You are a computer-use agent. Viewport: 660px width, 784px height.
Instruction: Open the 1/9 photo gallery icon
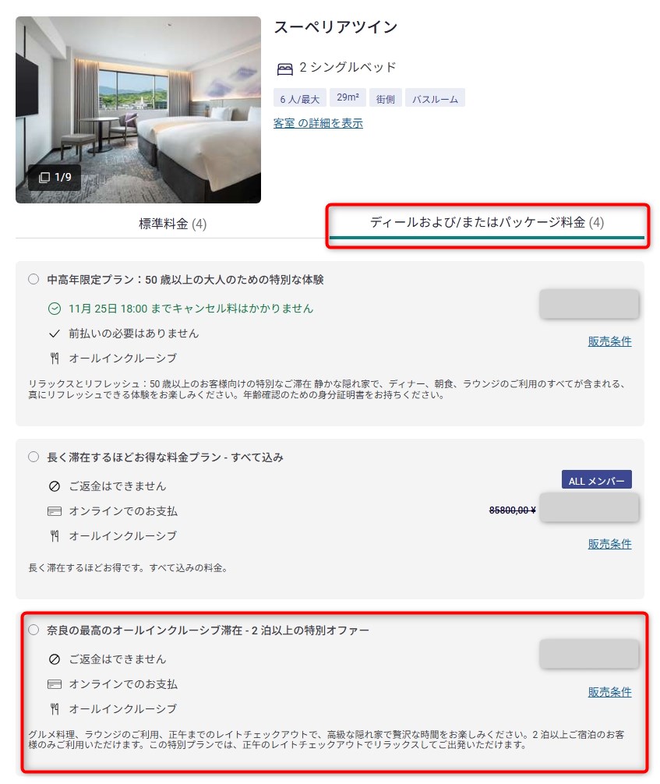[x=54, y=177]
